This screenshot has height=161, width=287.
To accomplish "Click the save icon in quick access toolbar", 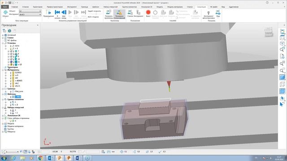I will [x=10, y=3].
